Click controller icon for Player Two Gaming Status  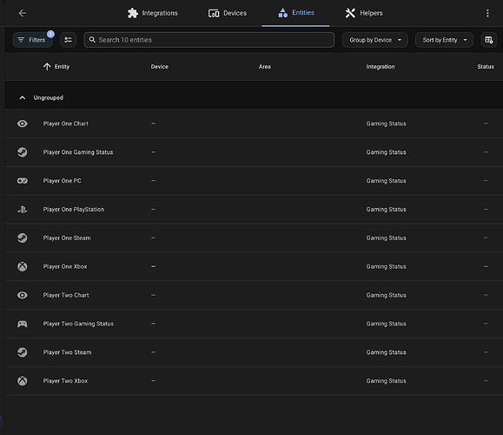tap(22, 324)
